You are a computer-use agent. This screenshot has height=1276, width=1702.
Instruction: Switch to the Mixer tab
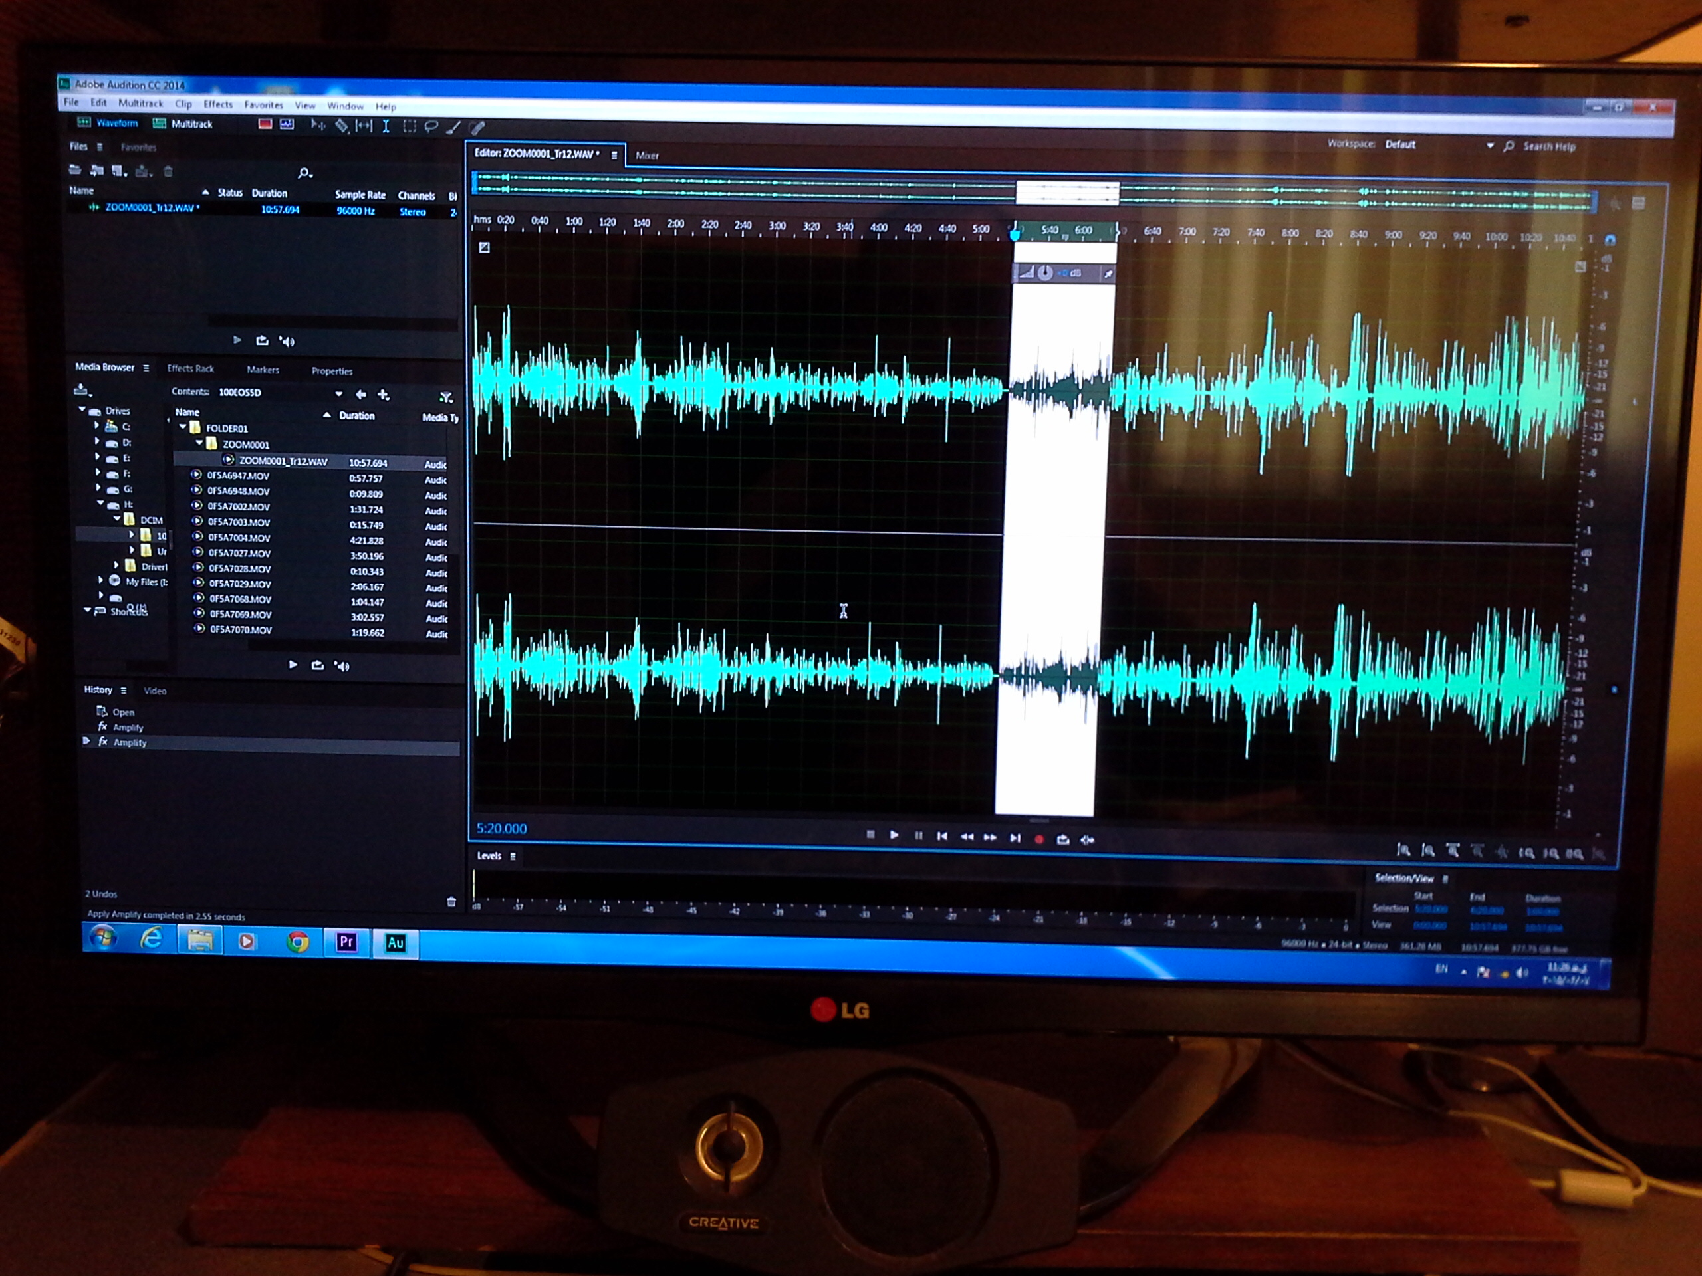(x=647, y=156)
